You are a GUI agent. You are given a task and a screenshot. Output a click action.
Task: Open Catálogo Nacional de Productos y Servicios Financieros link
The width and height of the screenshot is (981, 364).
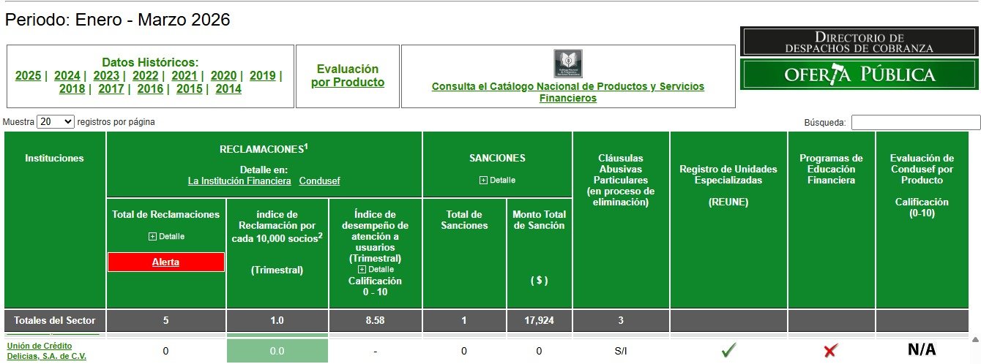pos(568,92)
